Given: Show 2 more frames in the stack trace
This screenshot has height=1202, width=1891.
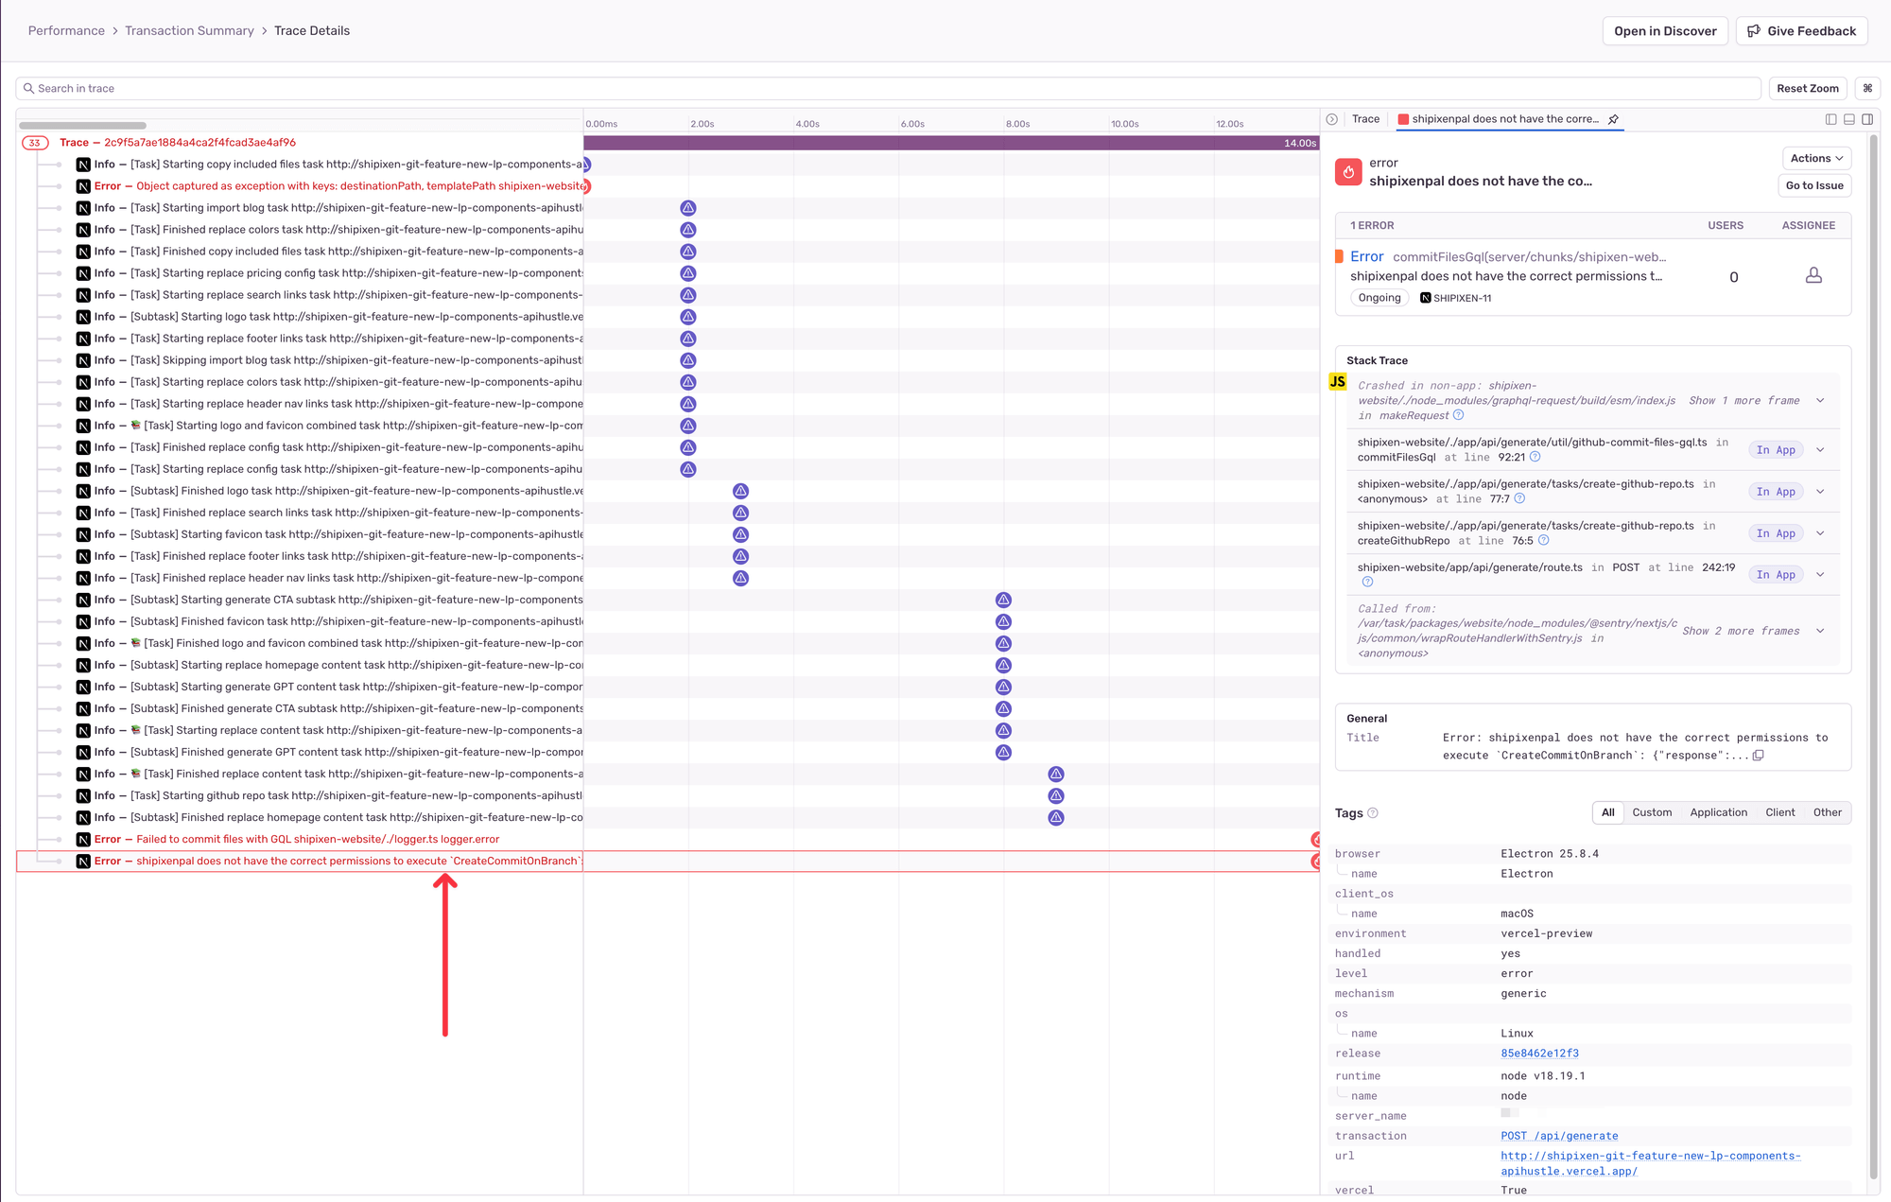Looking at the screenshot, I should (x=1741, y=631).
